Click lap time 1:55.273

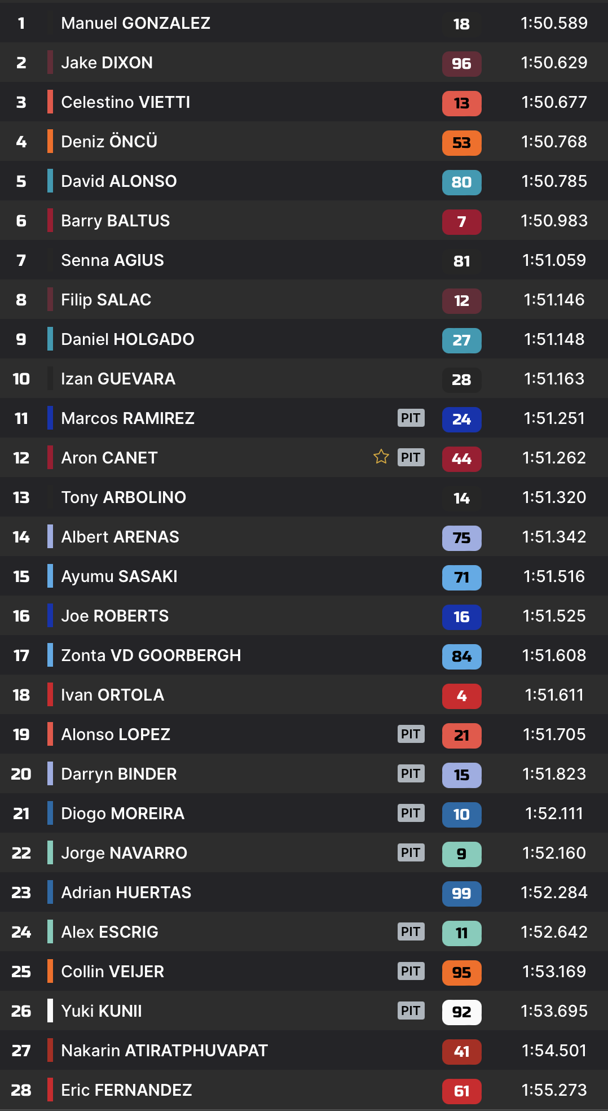tap(554, 1090)
